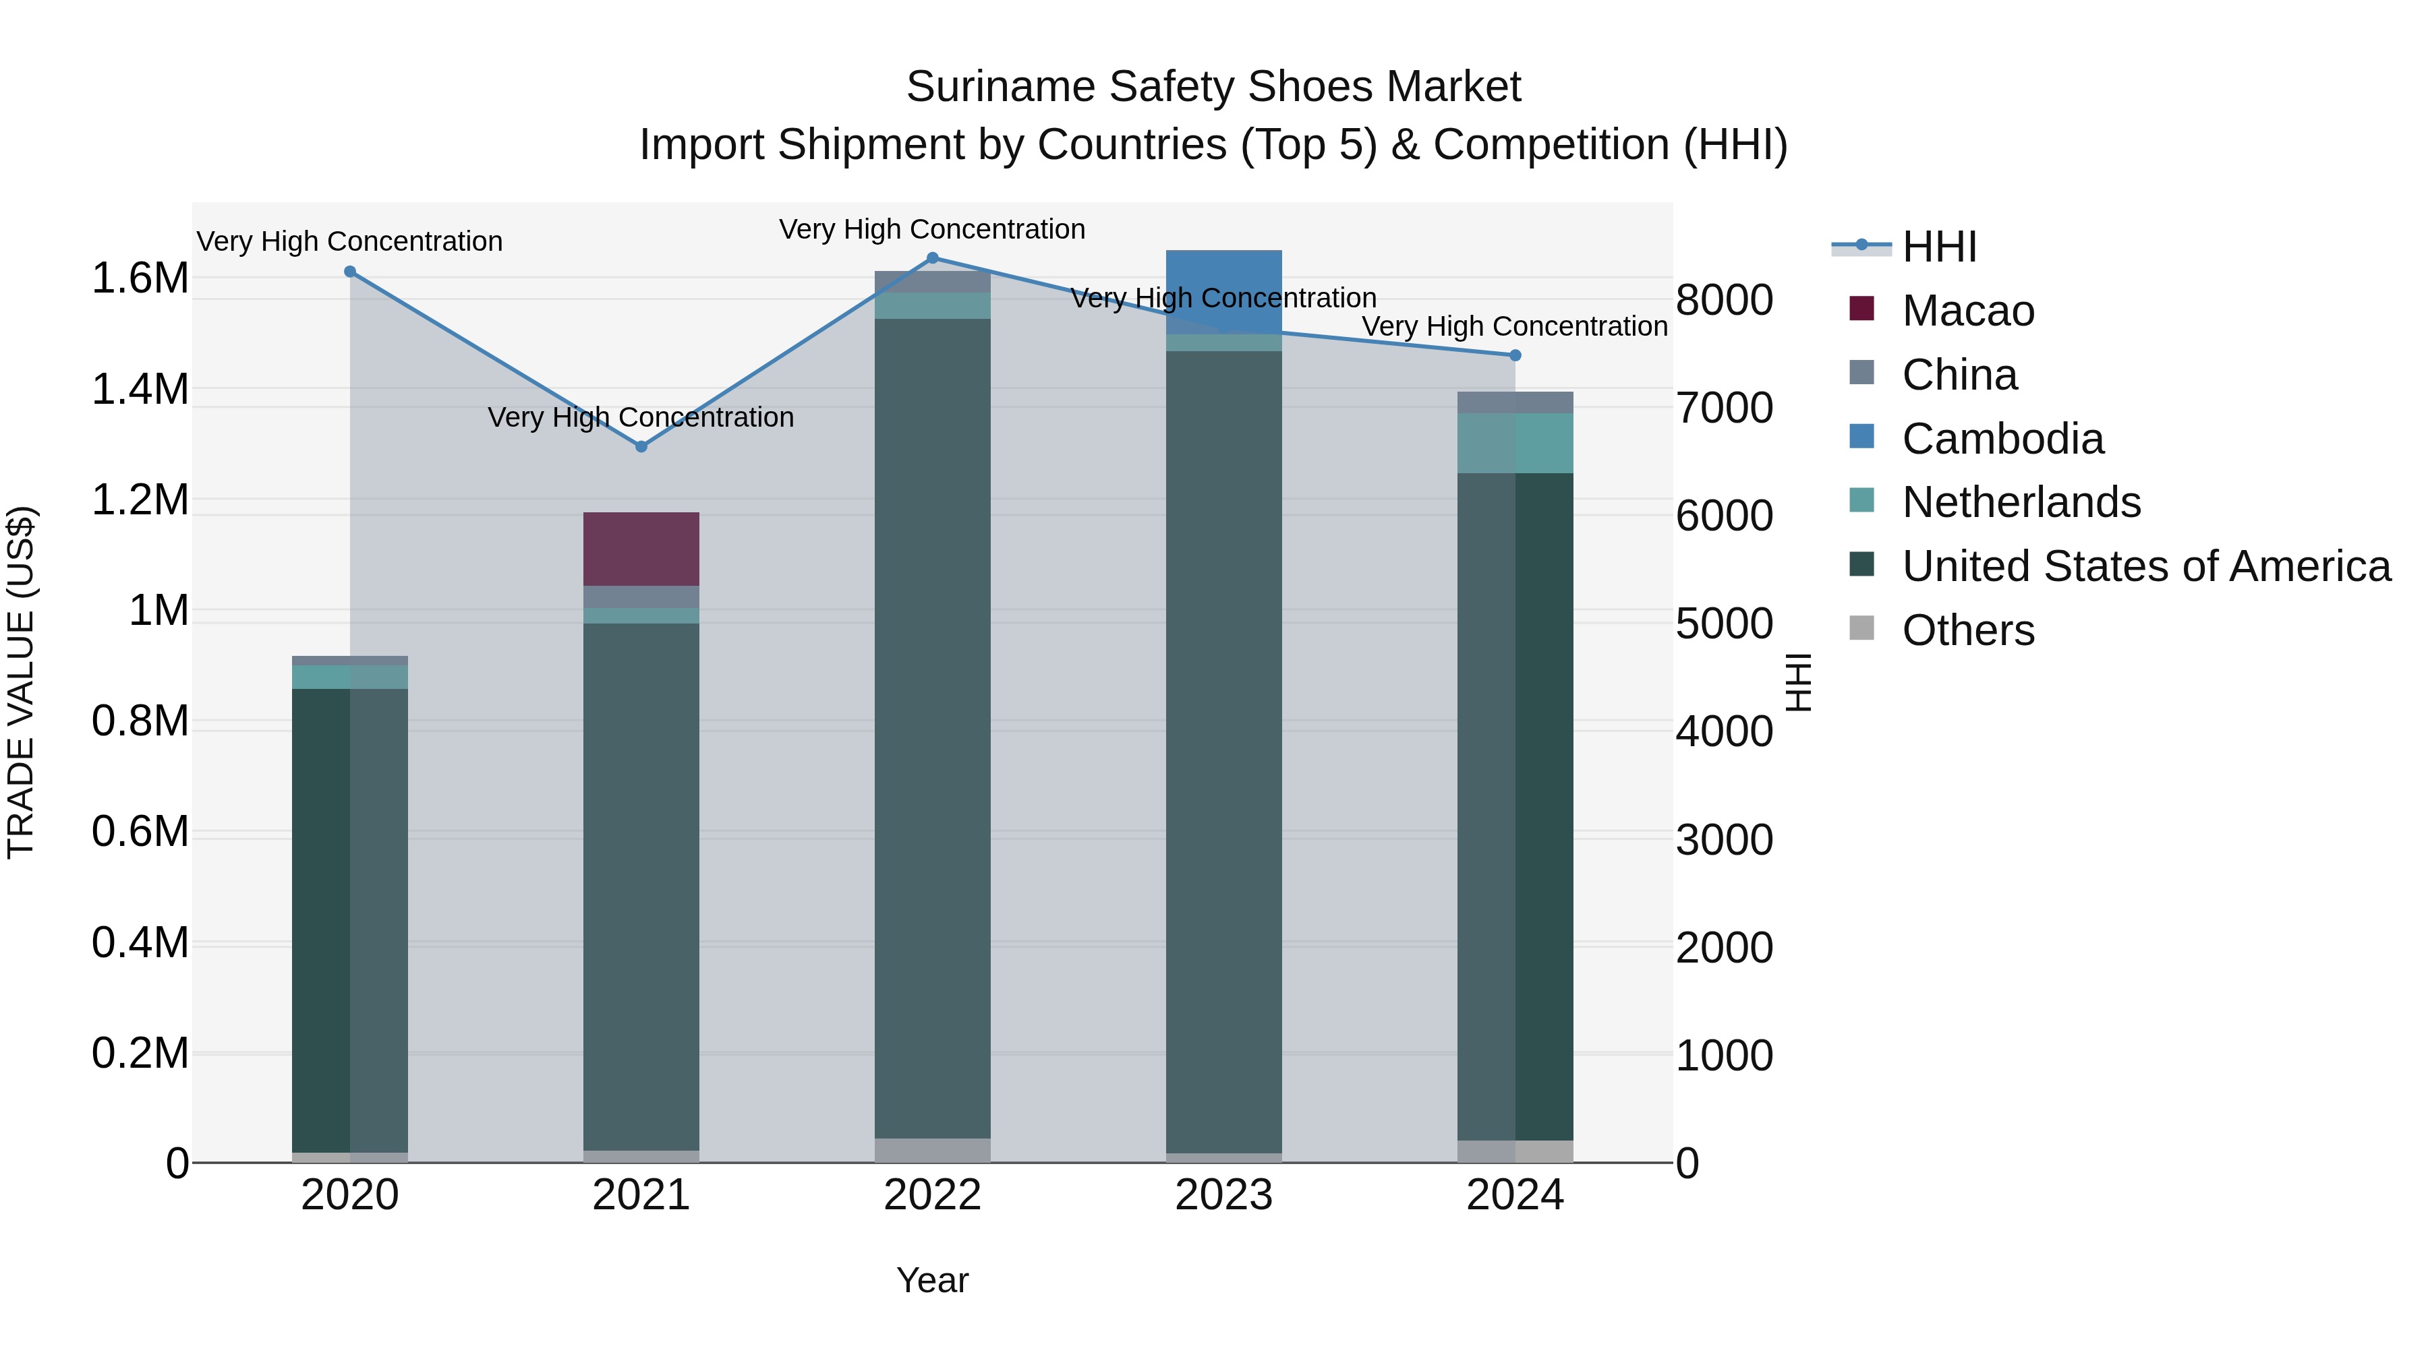
Task: Click the Suriname Safety Shoes Market title
Action: (1213, 87)
